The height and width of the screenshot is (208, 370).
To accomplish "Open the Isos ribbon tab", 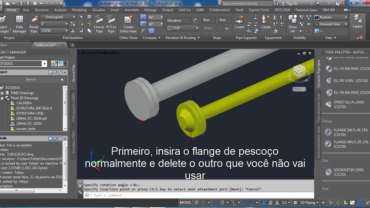I will tap(26, 10).
